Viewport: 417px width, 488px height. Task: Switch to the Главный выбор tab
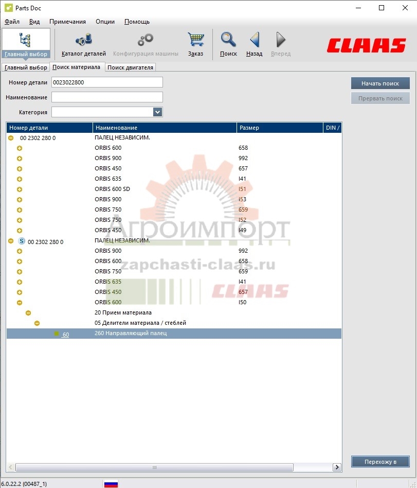26,67
